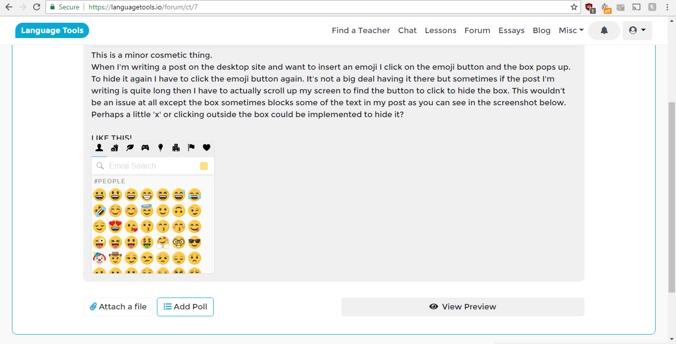Click the Add Poll button
Screen dimensions: 676x344
185,307
